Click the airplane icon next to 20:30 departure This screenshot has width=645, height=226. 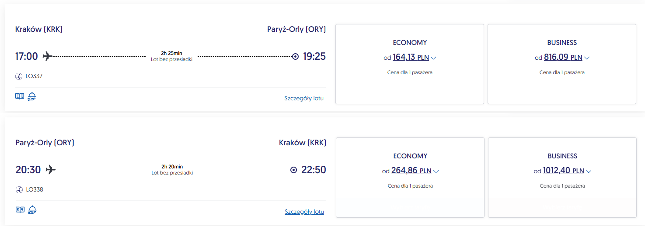pos(51,170)
